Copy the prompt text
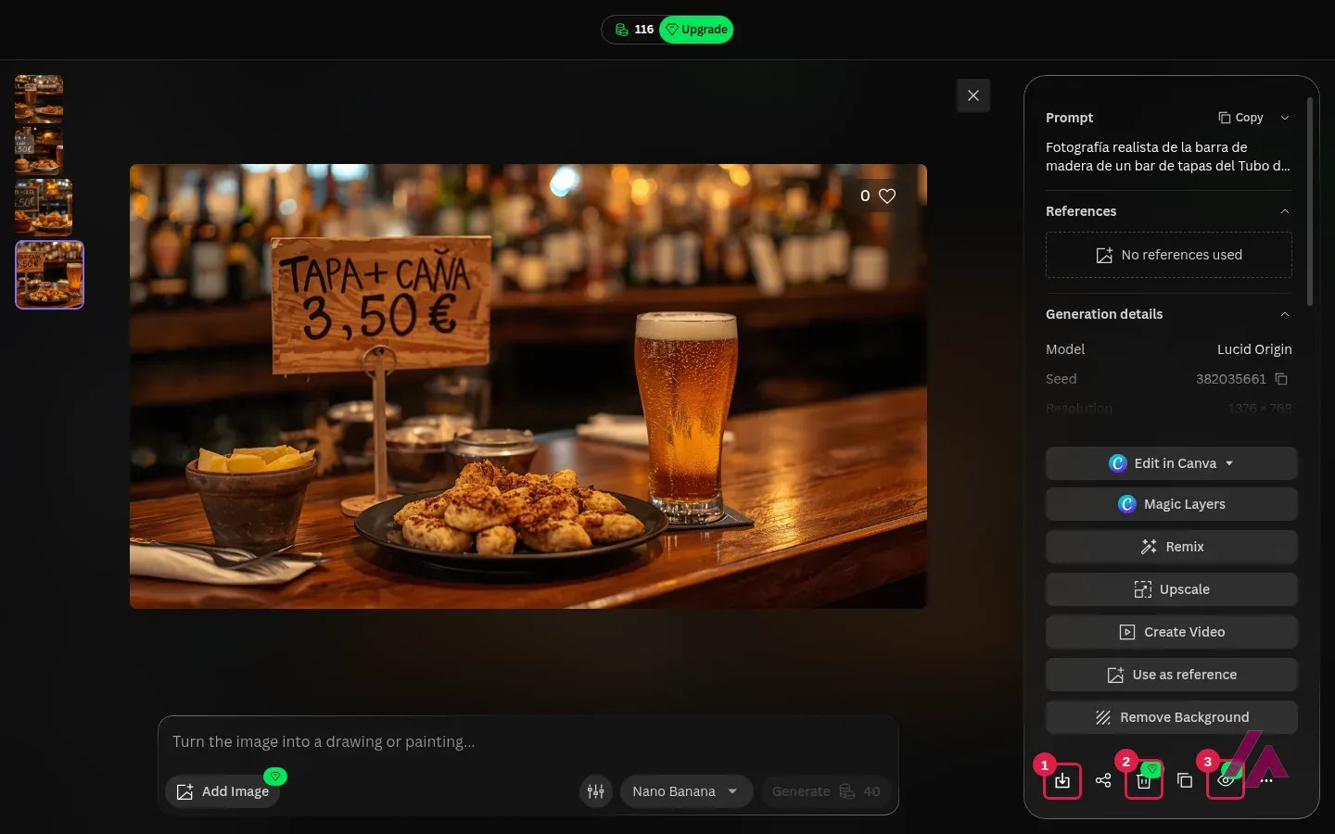 coord(1240,118)
